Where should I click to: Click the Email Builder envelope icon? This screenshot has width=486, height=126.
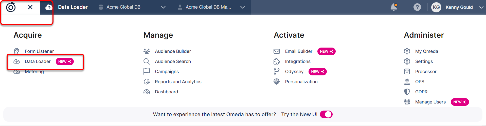277,51
